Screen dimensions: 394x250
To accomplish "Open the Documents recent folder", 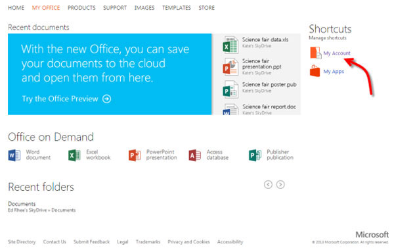I will 22,204.
